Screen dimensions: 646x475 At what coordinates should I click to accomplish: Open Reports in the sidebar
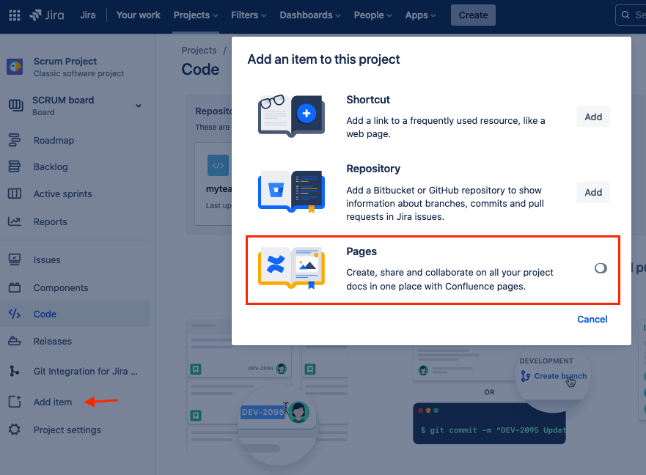51,221
